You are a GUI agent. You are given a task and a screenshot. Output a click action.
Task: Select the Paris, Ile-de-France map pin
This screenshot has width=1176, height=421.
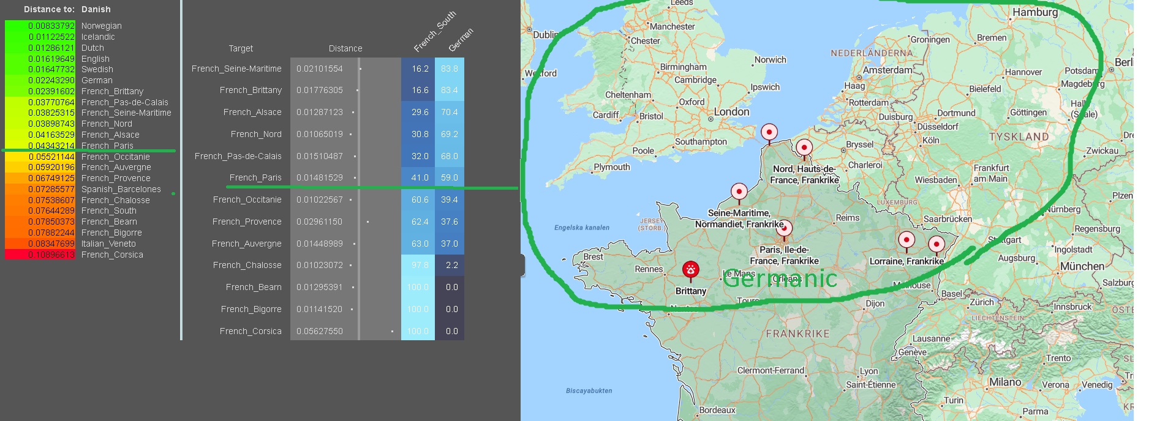coord(784,229)
